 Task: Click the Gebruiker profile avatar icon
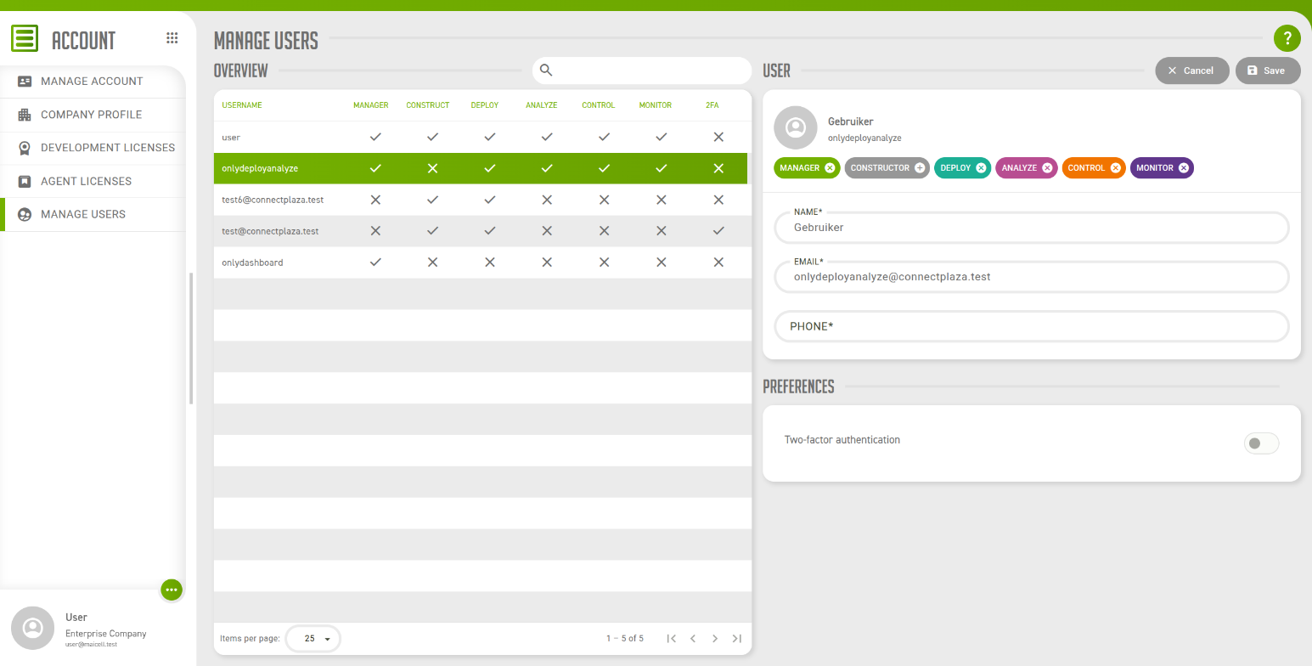coord(796,128)
